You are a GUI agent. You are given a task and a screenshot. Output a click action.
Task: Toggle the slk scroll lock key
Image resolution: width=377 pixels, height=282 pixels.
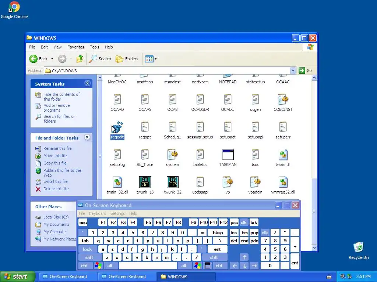click(x=244, y=223)
